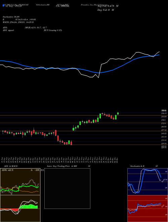
Task: Click the Day Vol: 0 M readout
Action: coord(106,10)
